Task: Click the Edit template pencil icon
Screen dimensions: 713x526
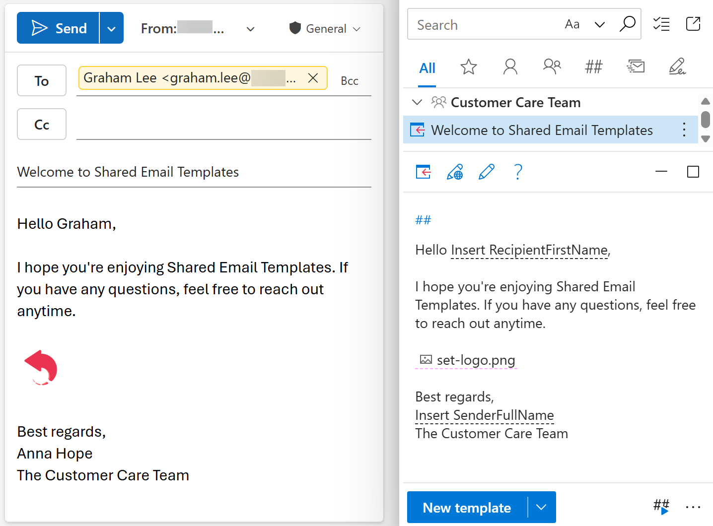Action: tap(487, 172)
